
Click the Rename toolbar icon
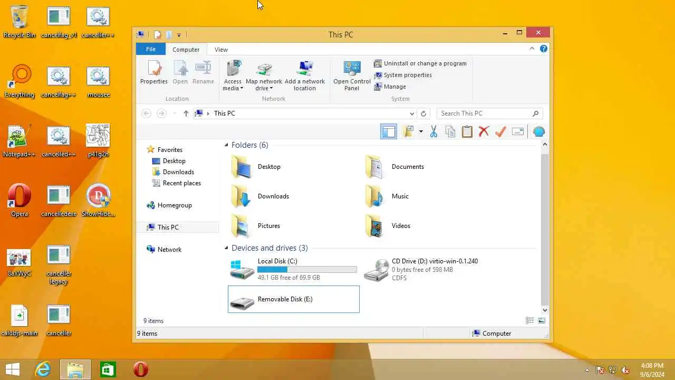(x=518, y=132)
